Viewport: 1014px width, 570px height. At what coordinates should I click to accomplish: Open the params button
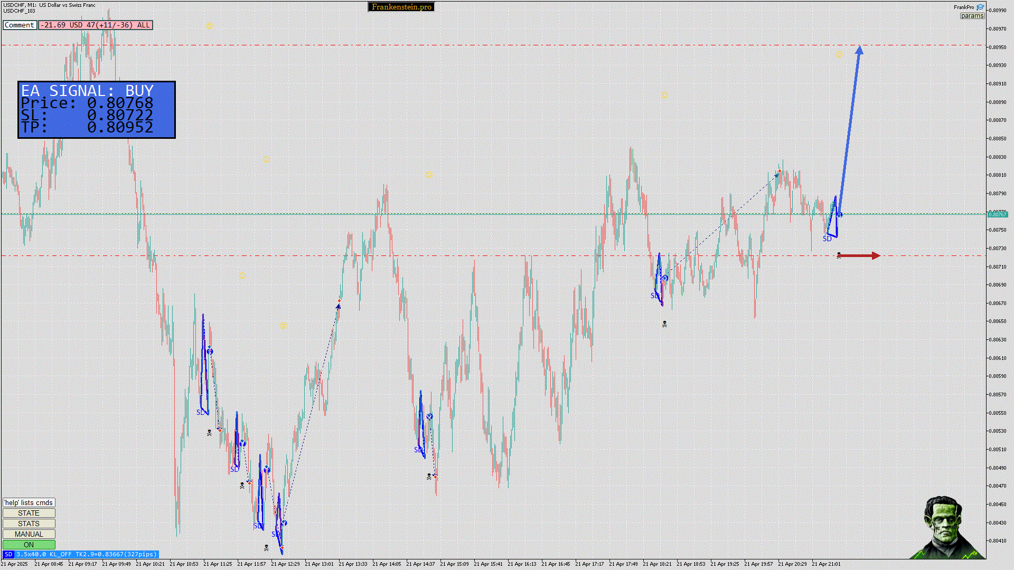[972, 16]
